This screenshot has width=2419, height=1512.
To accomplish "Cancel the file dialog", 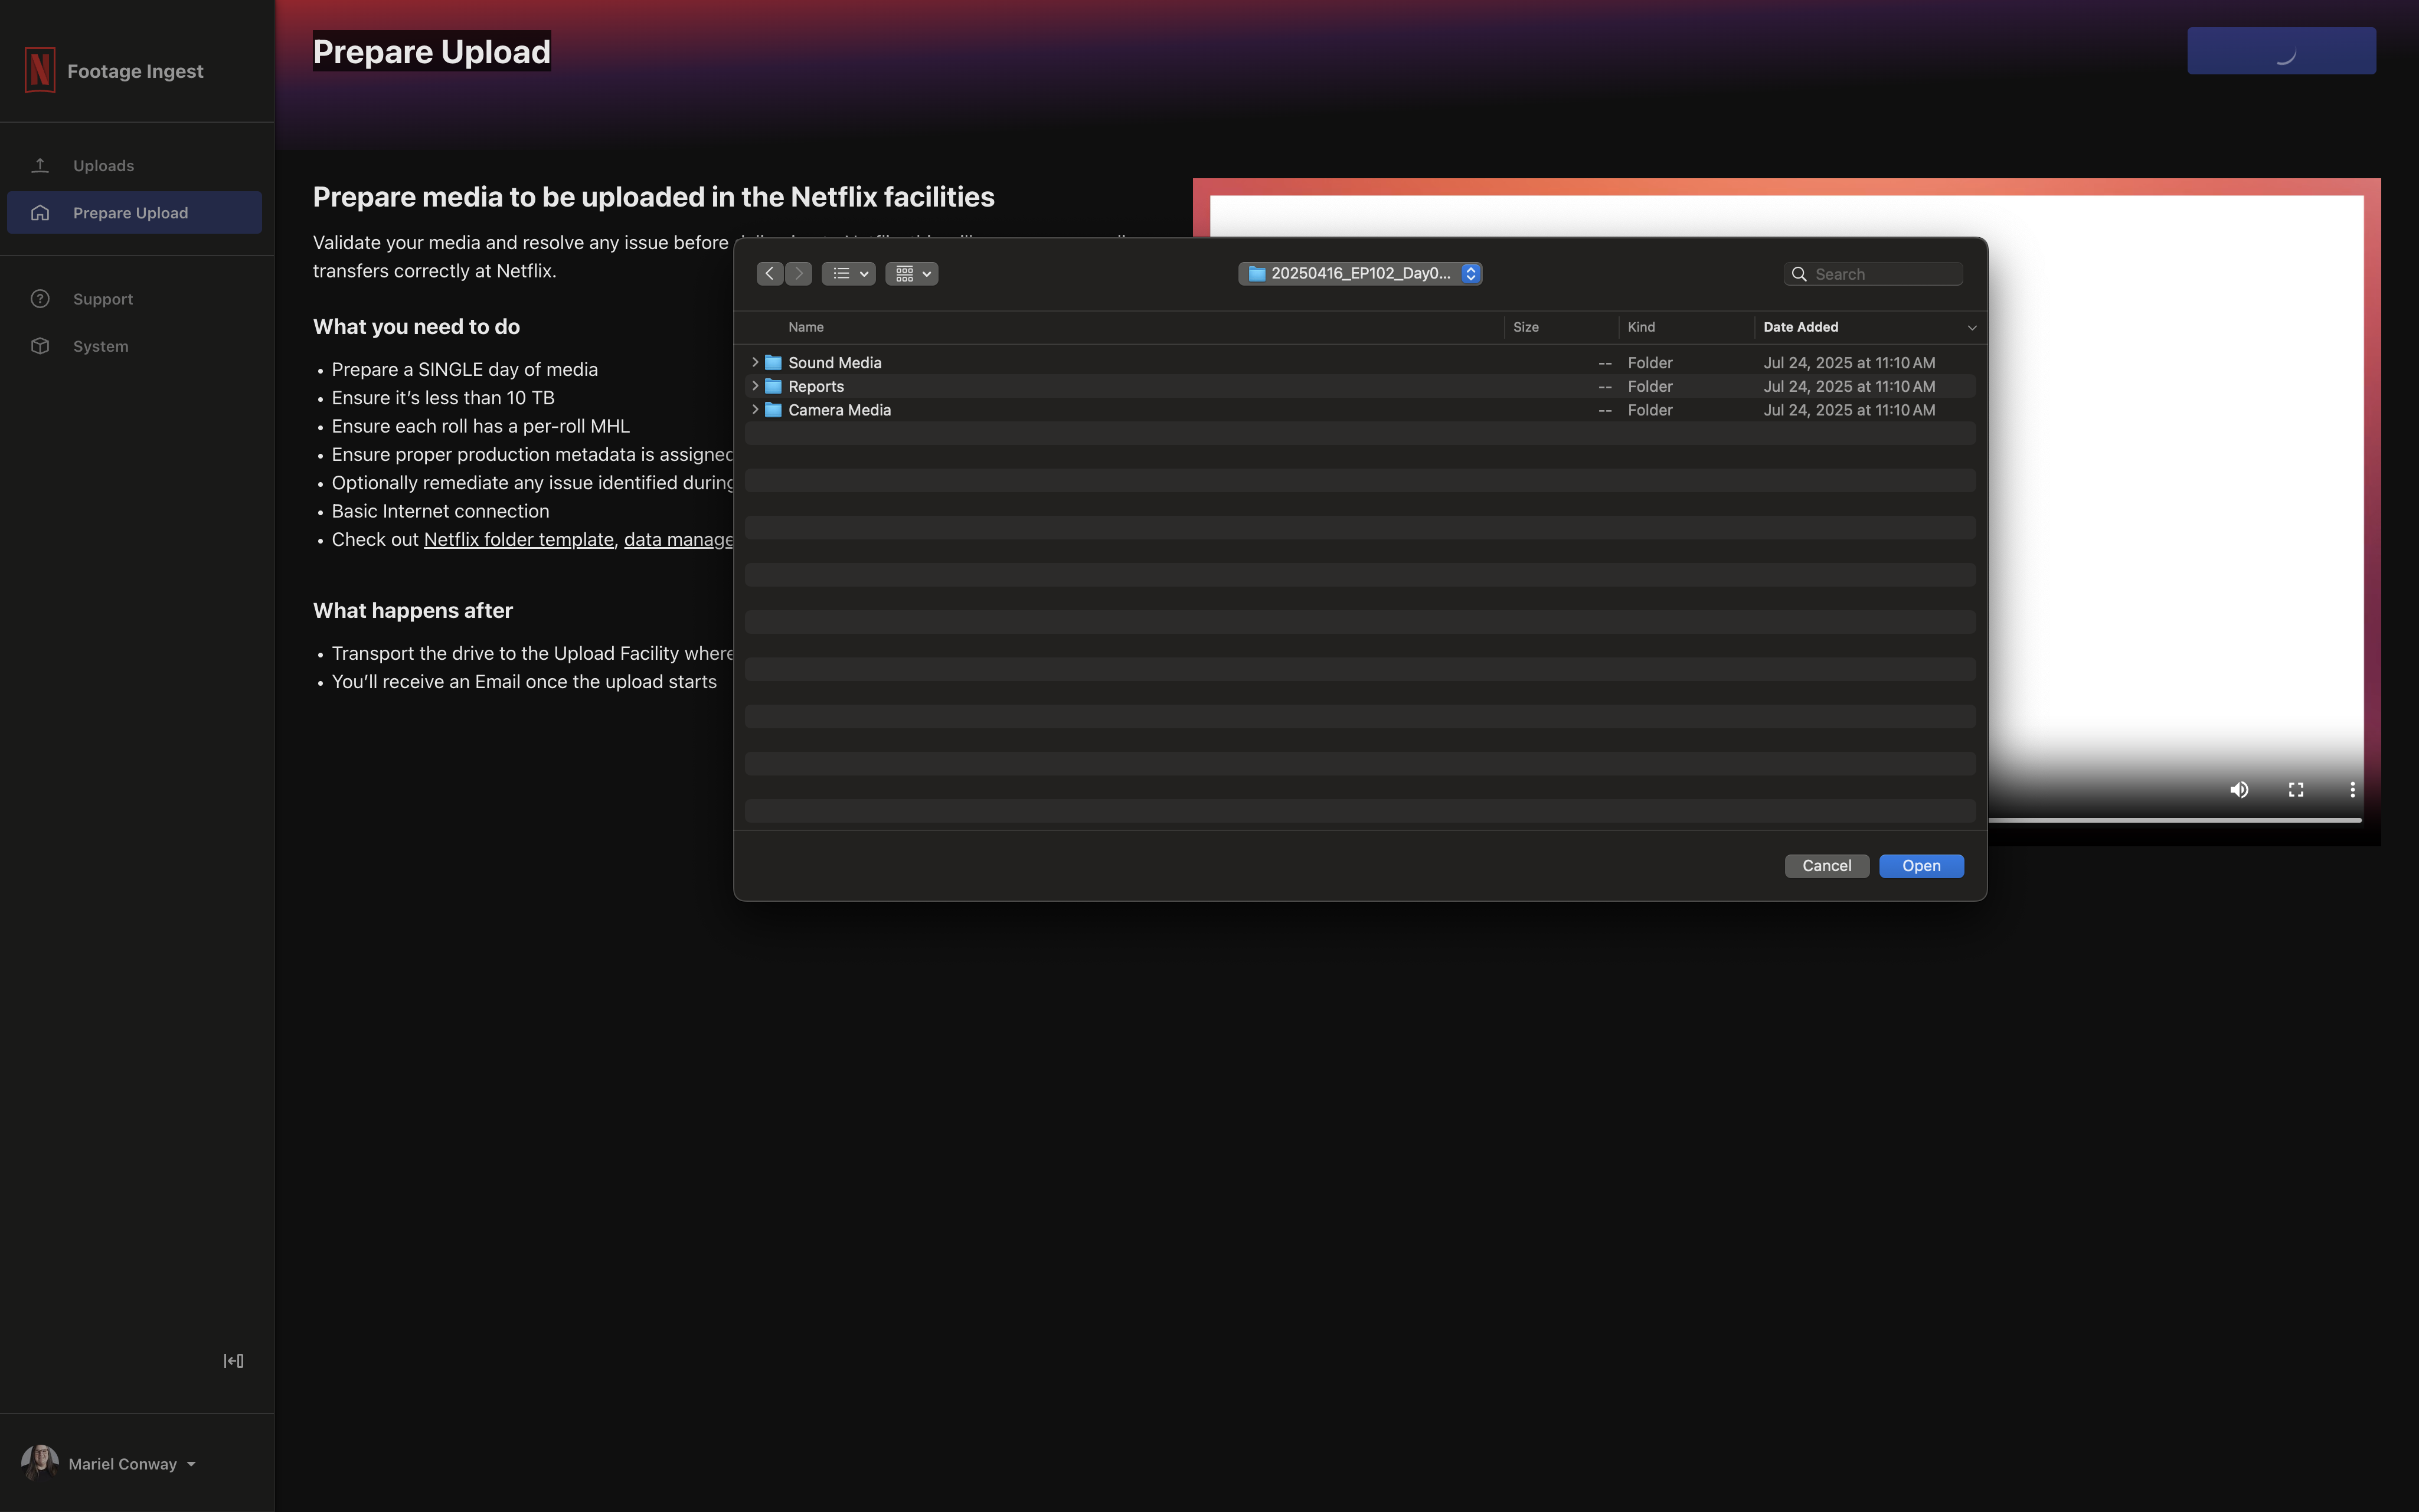I will coord(1826,866).
